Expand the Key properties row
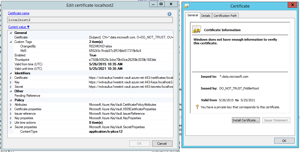Image resolution: width=300 pixels, height=152 pixels. coord(11,118)
